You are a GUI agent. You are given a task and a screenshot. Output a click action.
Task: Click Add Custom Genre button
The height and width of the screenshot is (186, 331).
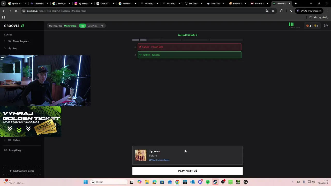[x=22, y=171]
